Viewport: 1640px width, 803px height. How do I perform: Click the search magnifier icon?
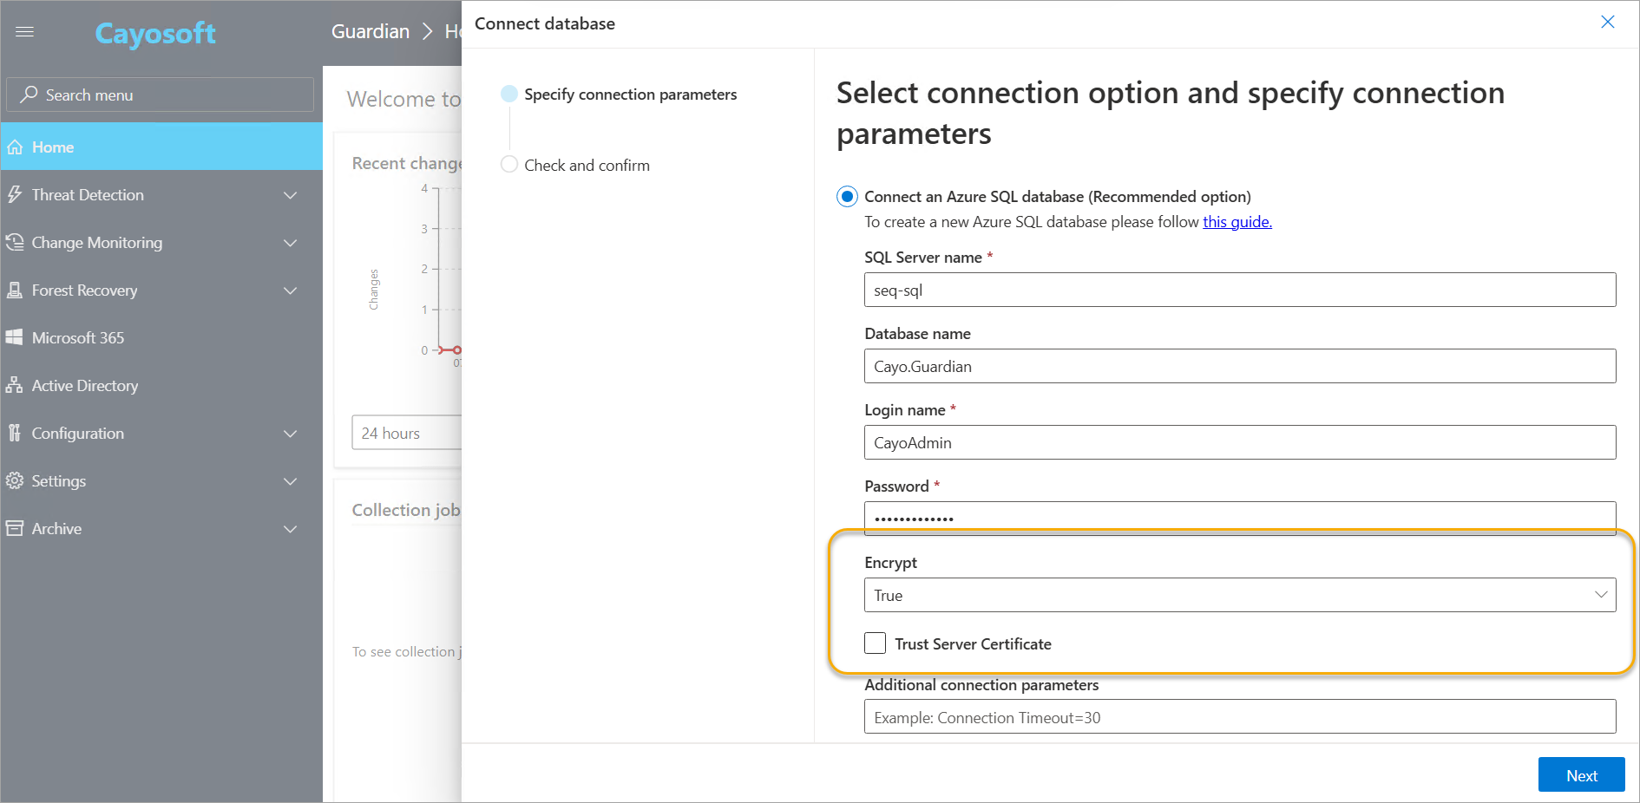coord(29,95)
